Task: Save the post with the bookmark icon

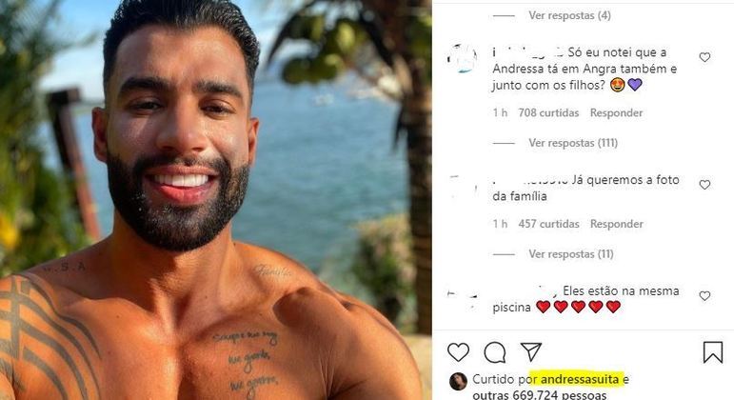Action: (x=713, y=351)
